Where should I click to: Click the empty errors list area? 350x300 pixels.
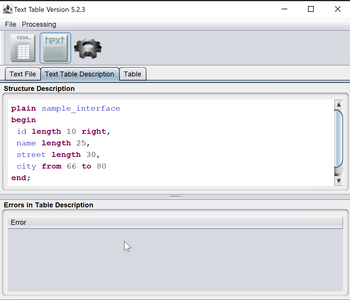pyautogui.click(x=174, y=258)
